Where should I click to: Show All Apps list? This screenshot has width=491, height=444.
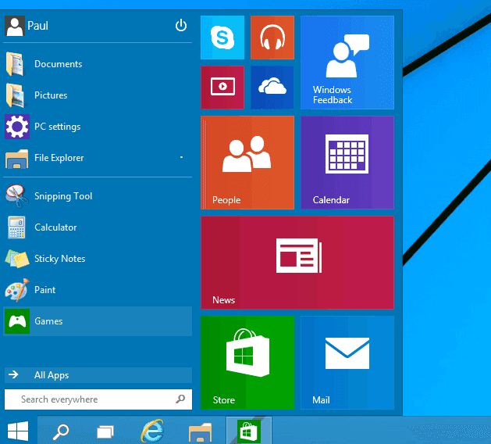[98, 375]
